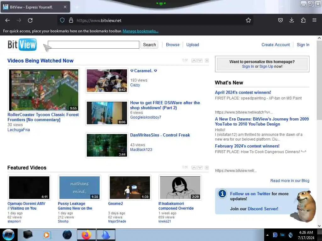This screenshot has height=241, width=322.
Task: Click Manage bookmarks link in toolbar
Action: (x=141, y=31)
